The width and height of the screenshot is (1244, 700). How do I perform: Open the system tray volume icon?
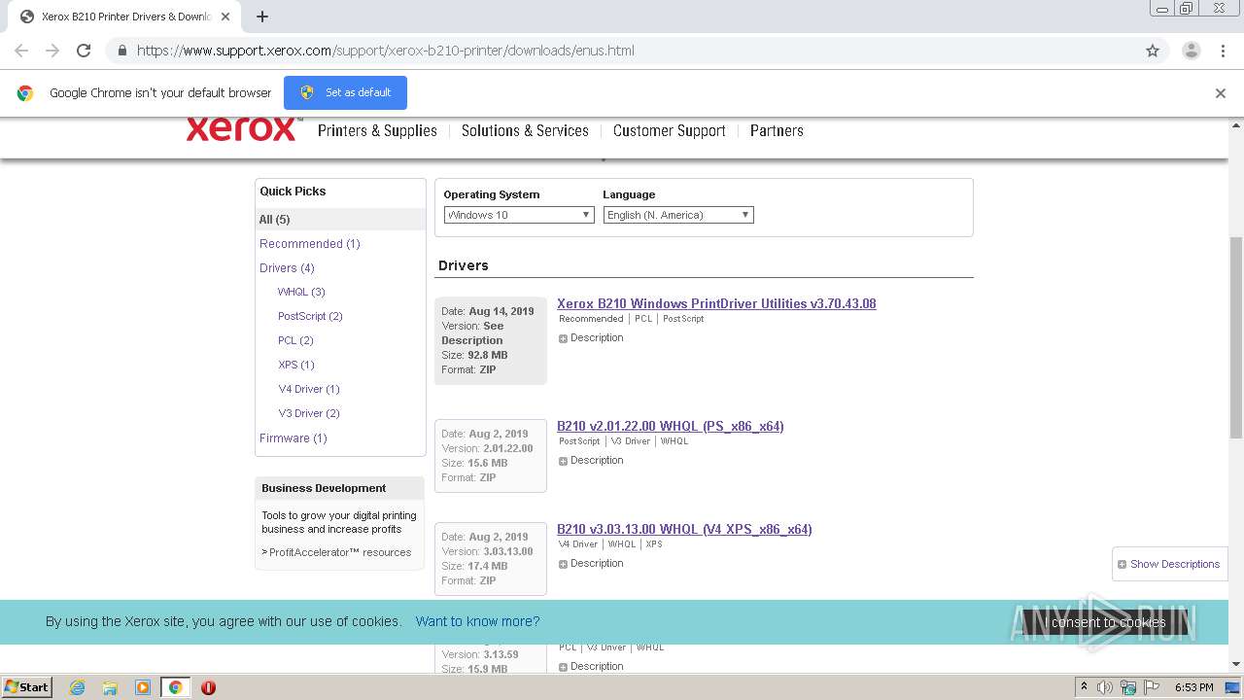tap(1105, 687)
